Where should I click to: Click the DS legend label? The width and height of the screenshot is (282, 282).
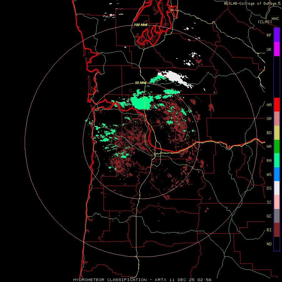(x=269, y=188)
